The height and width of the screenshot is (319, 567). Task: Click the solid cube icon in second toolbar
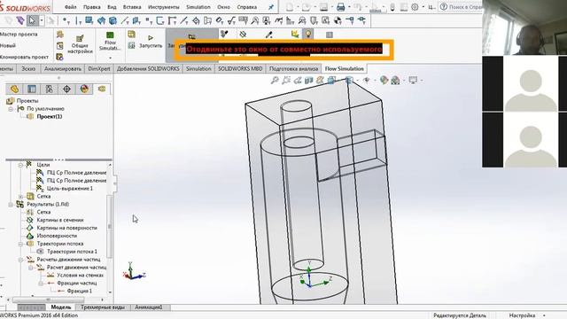113,21
